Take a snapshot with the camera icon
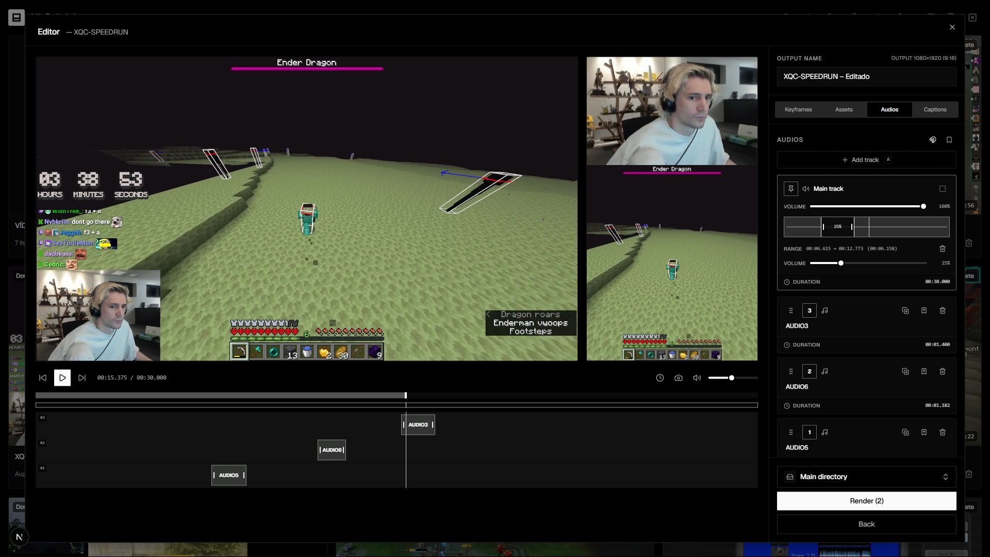 (x=679, y=378)
